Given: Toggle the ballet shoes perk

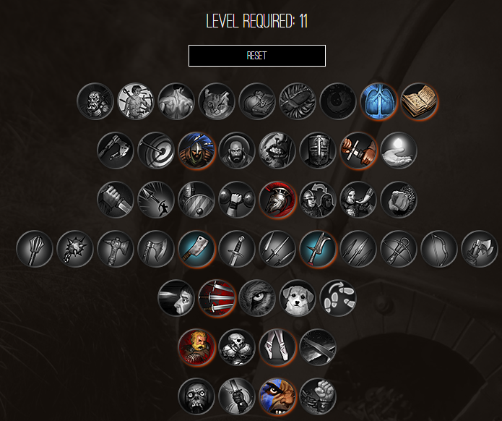Looking at the screenshot, I should click(277, 347).
